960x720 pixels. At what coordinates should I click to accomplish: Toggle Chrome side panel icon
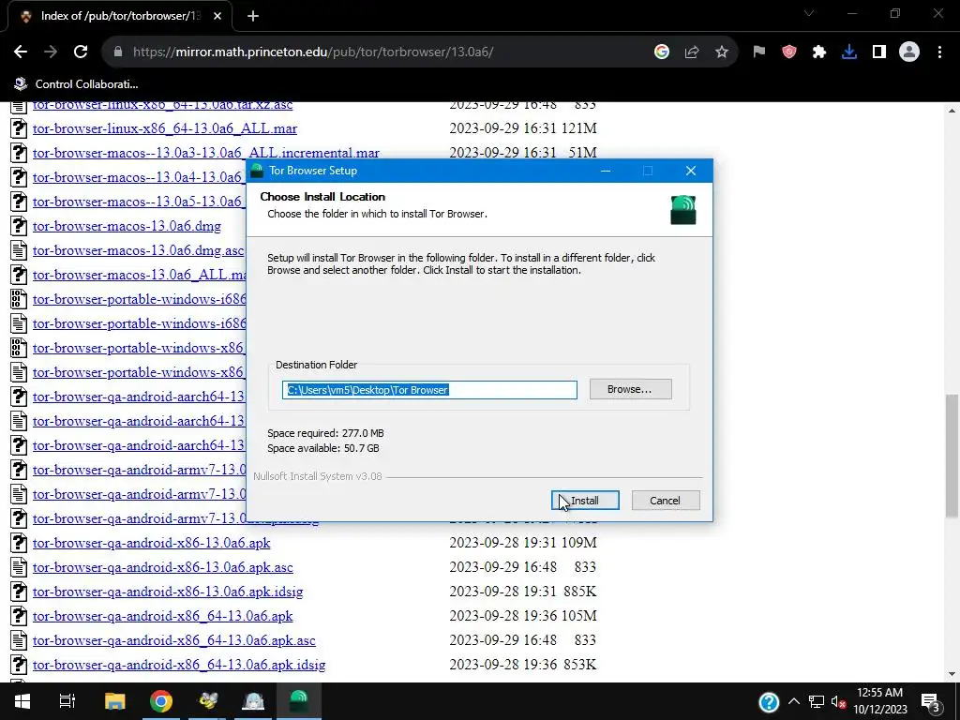pos(879,52)
